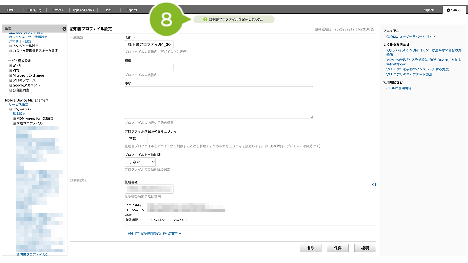Screen dimensions: 468x263
Task: Expand the プロキシサーバー tree node
Action: coord(11,80)
